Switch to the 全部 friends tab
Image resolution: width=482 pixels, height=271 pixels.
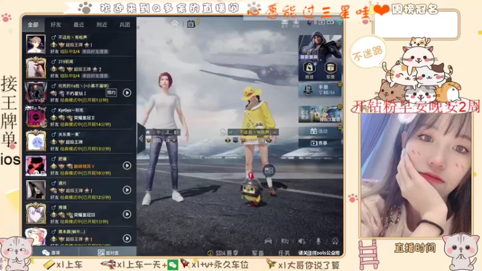click(x=33, y=25)
